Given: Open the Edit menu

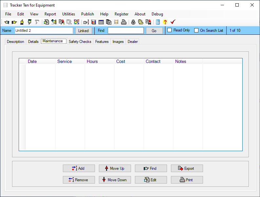Looking at the screenshot, I should (x=21, y=14).
